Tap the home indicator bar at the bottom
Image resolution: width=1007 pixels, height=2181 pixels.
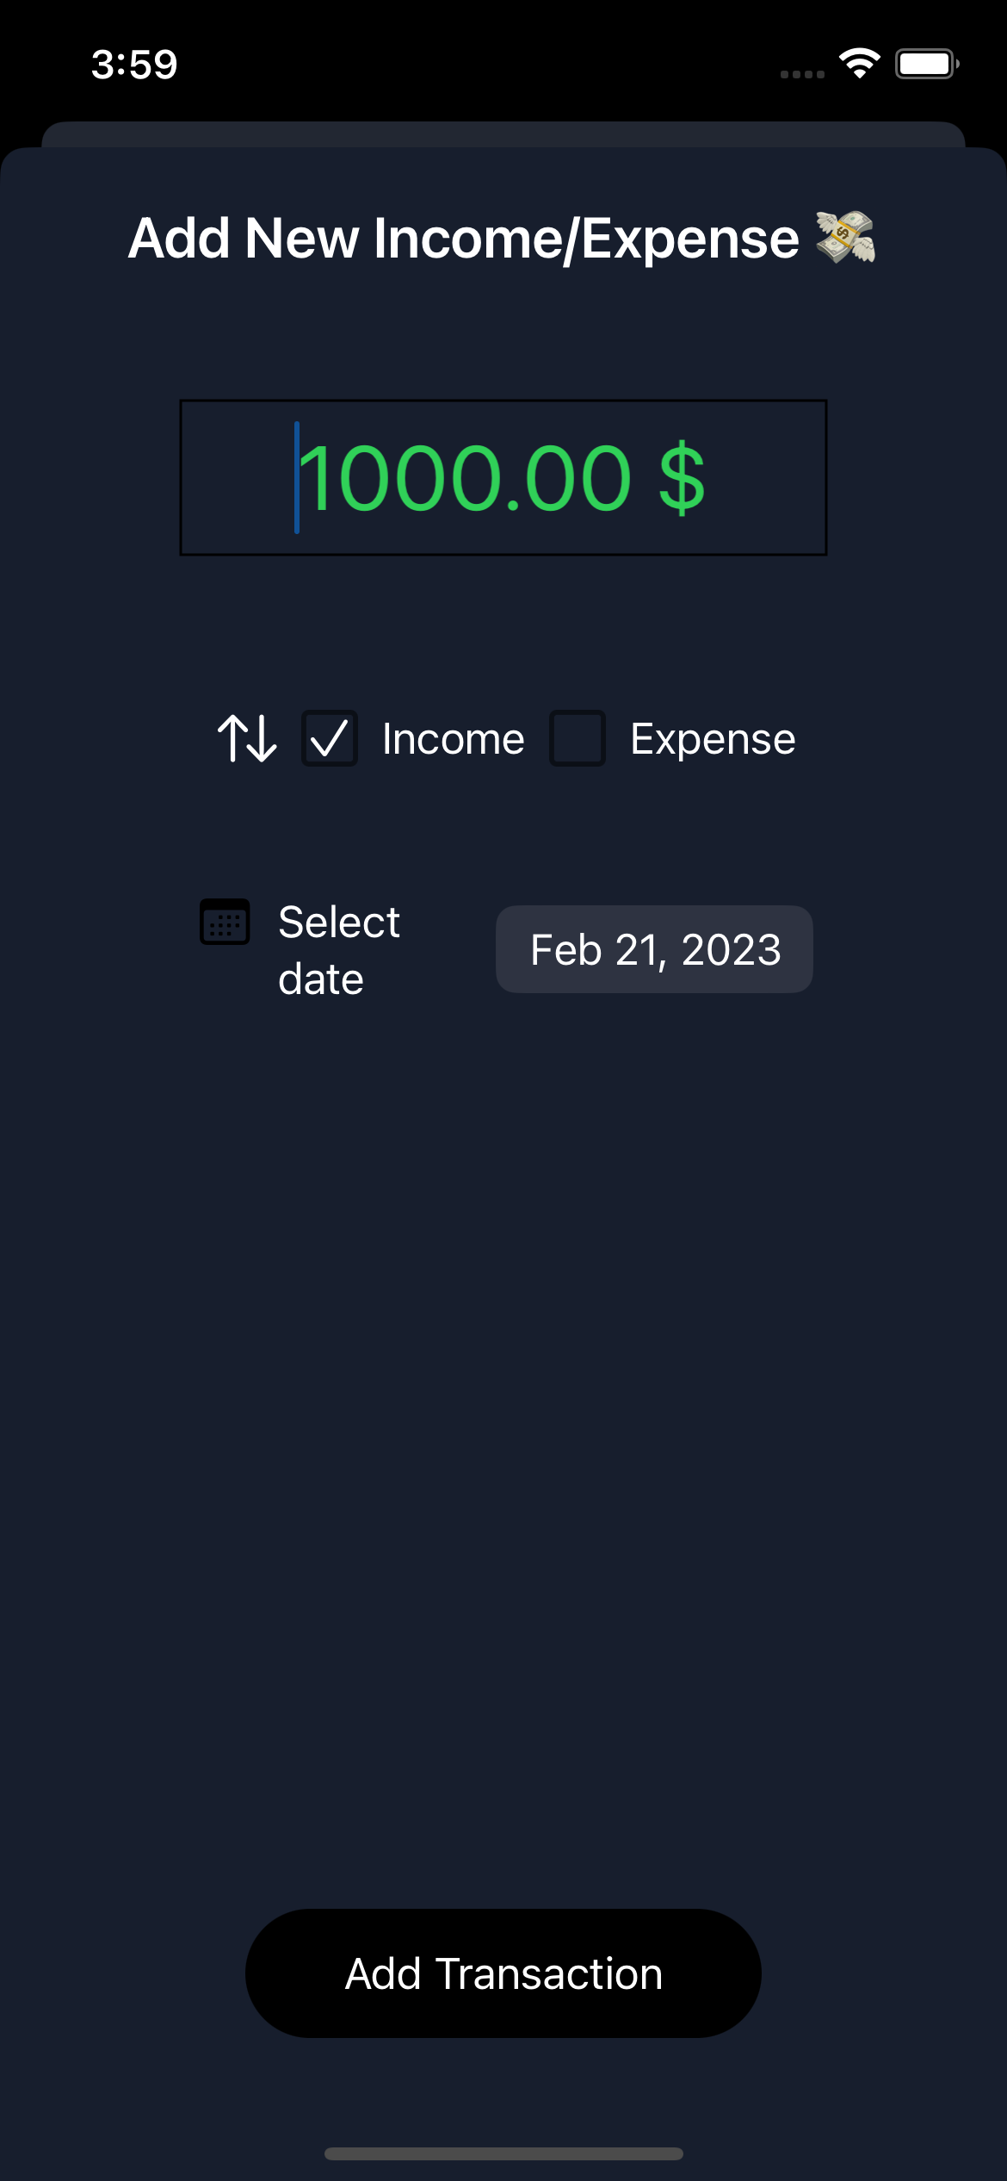504,2152
